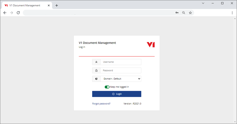Image resolution: width=237 pixels, height=124 pixels.
Task: Reload the page with refresh icon
Action: click(18, 13)
